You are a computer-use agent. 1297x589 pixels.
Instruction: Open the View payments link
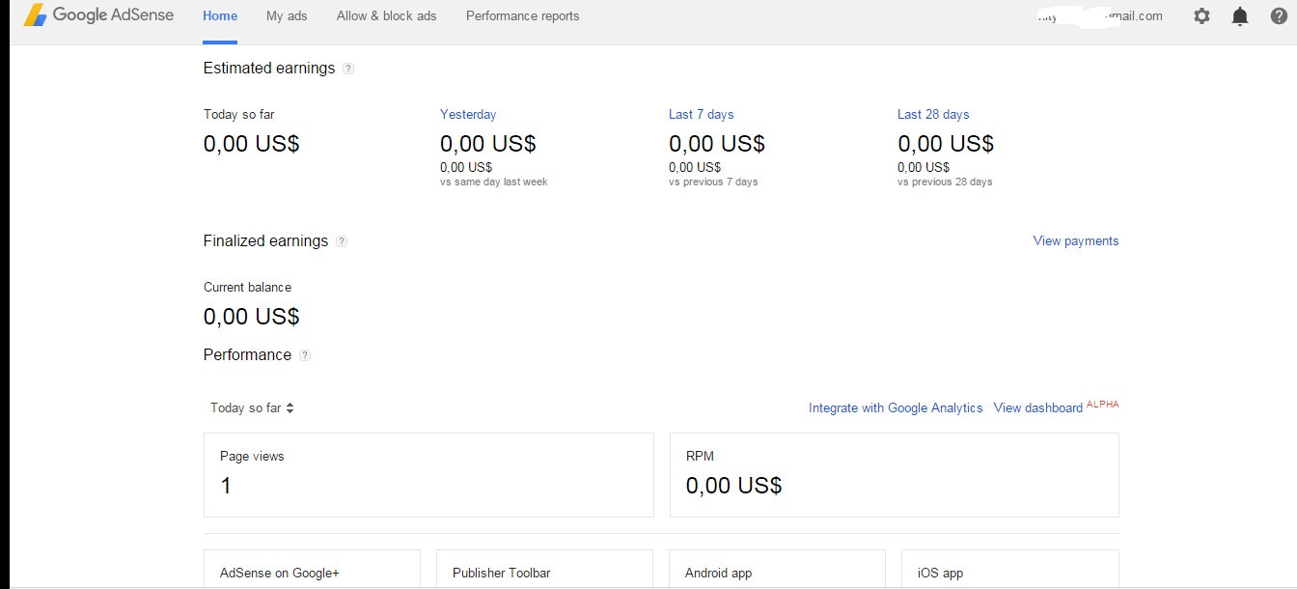(x=1075, y=241)
